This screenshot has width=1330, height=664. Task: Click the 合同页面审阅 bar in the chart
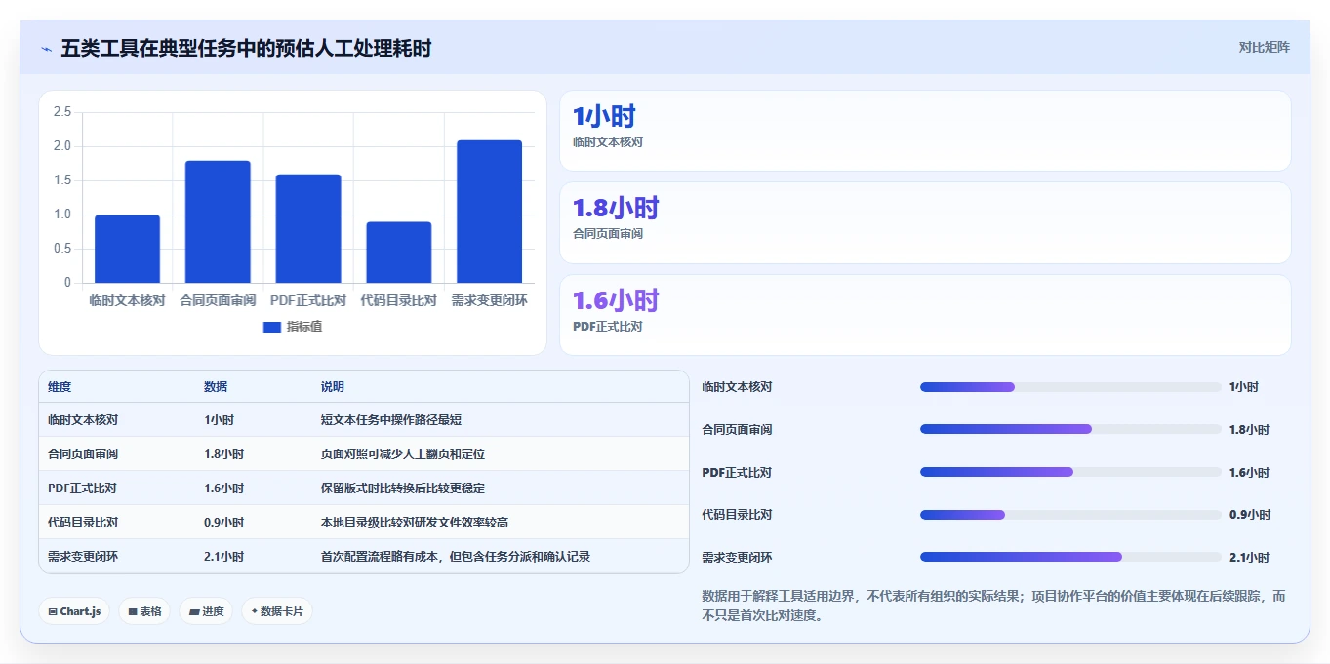tap(218, 221)
